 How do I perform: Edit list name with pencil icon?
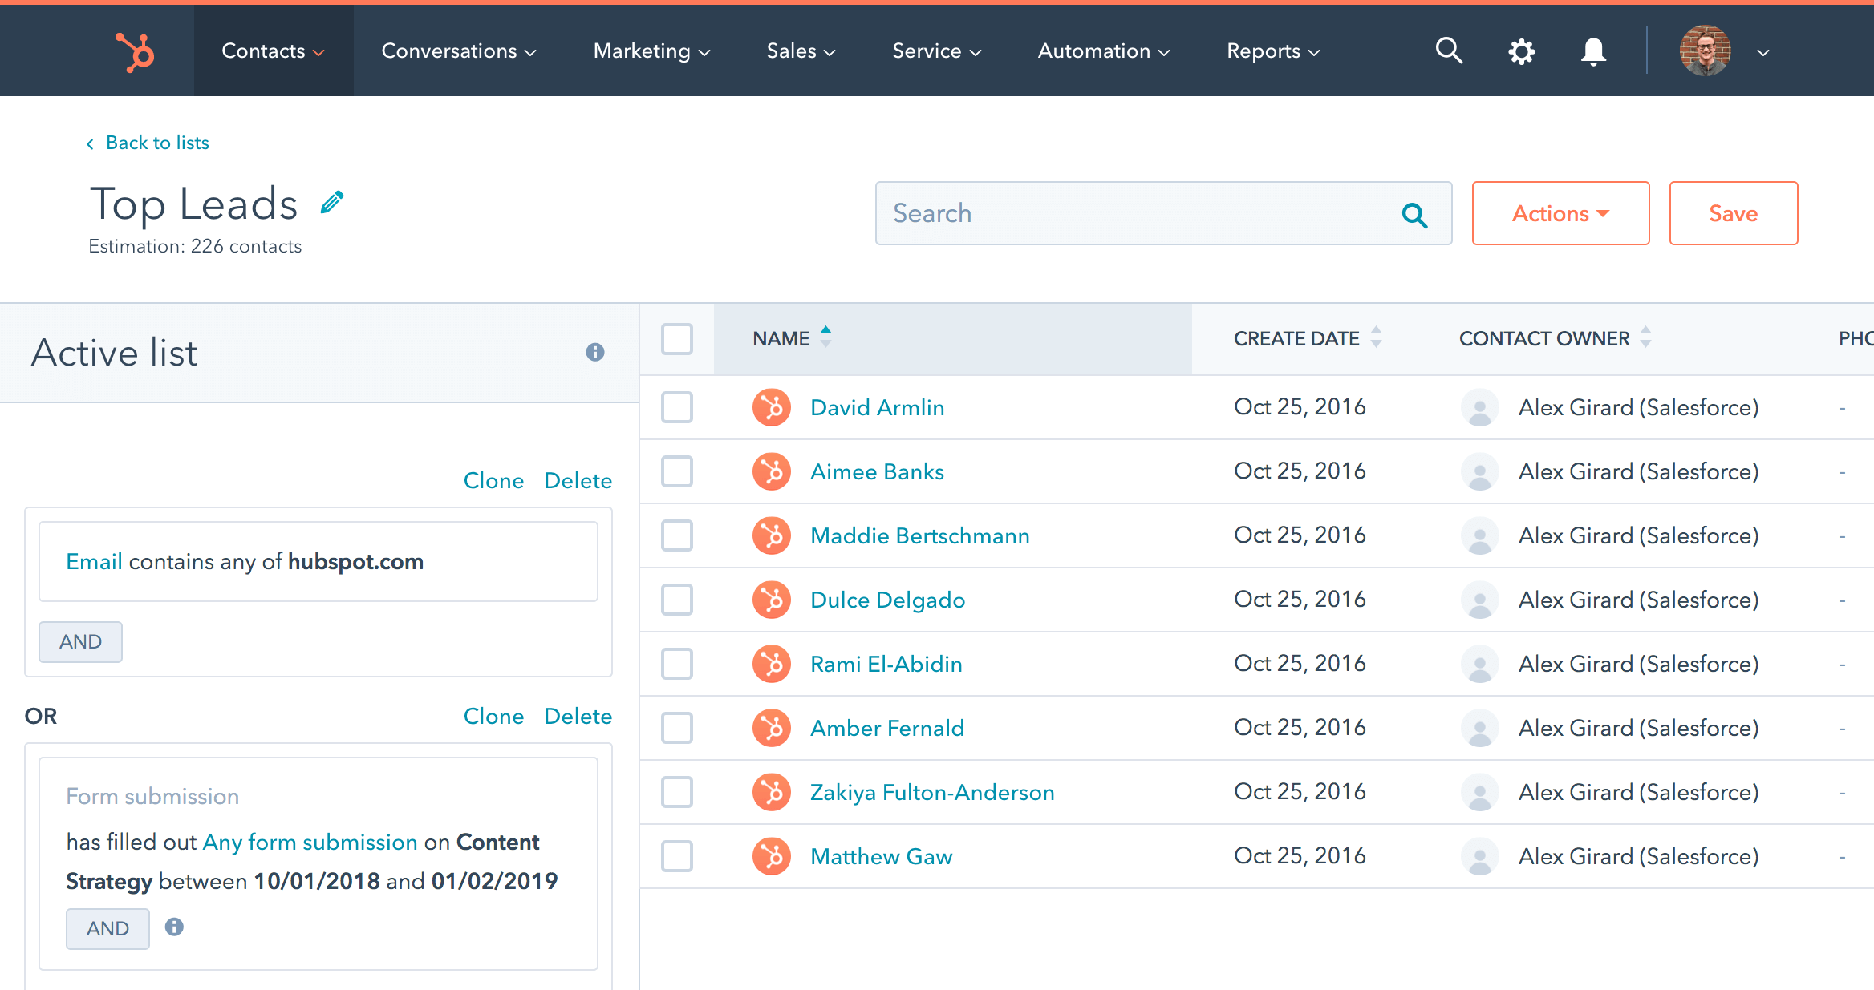click(x=331, y=203)
